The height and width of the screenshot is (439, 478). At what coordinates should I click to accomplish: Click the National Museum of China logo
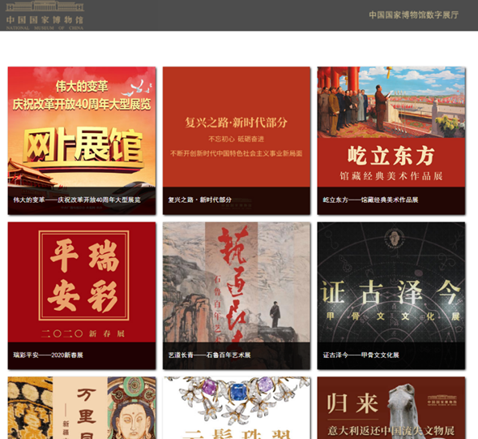click(45, 15)
